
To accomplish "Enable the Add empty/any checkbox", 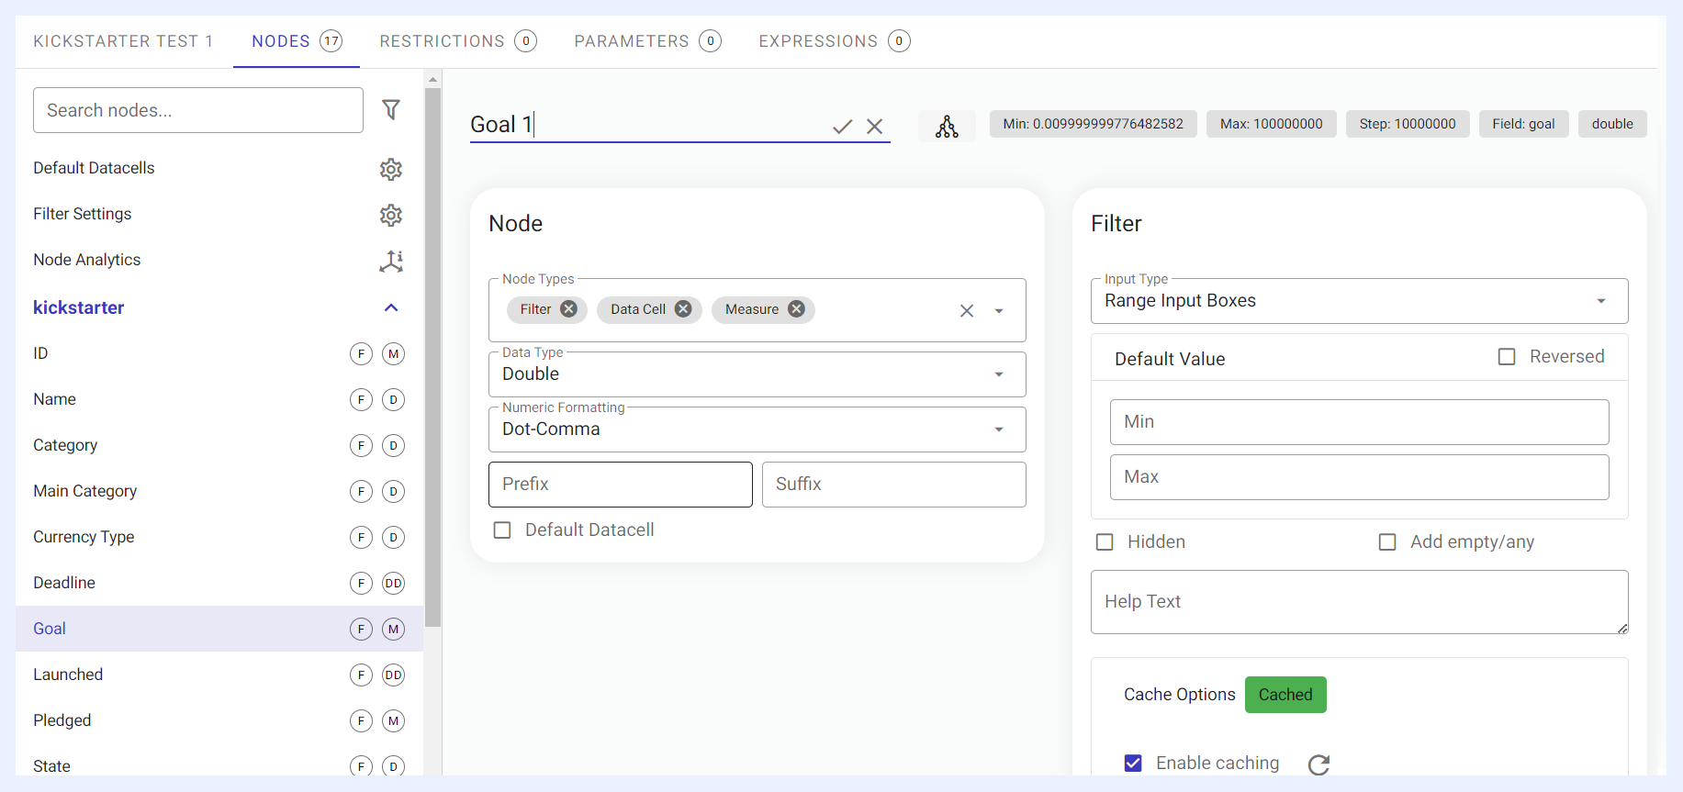I will click(1387, 542).
